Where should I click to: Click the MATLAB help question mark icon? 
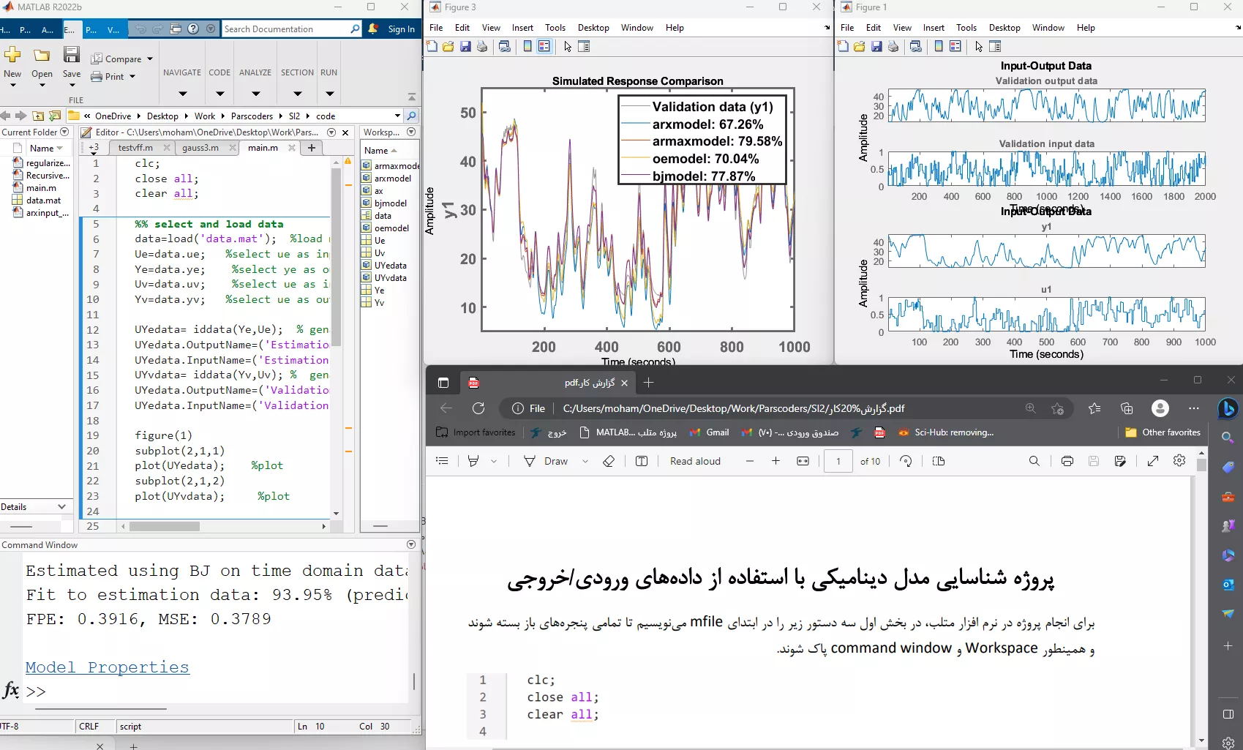193,29
